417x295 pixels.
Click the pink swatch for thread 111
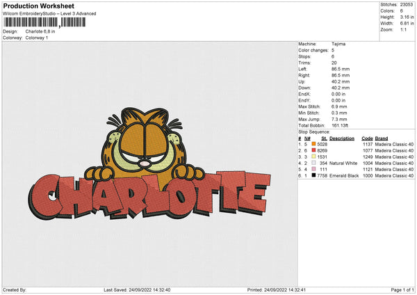click(313, 169)
